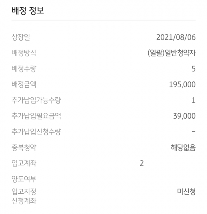
Task: Click the 입고계좌 account number 2
Action: pos(142,163)
